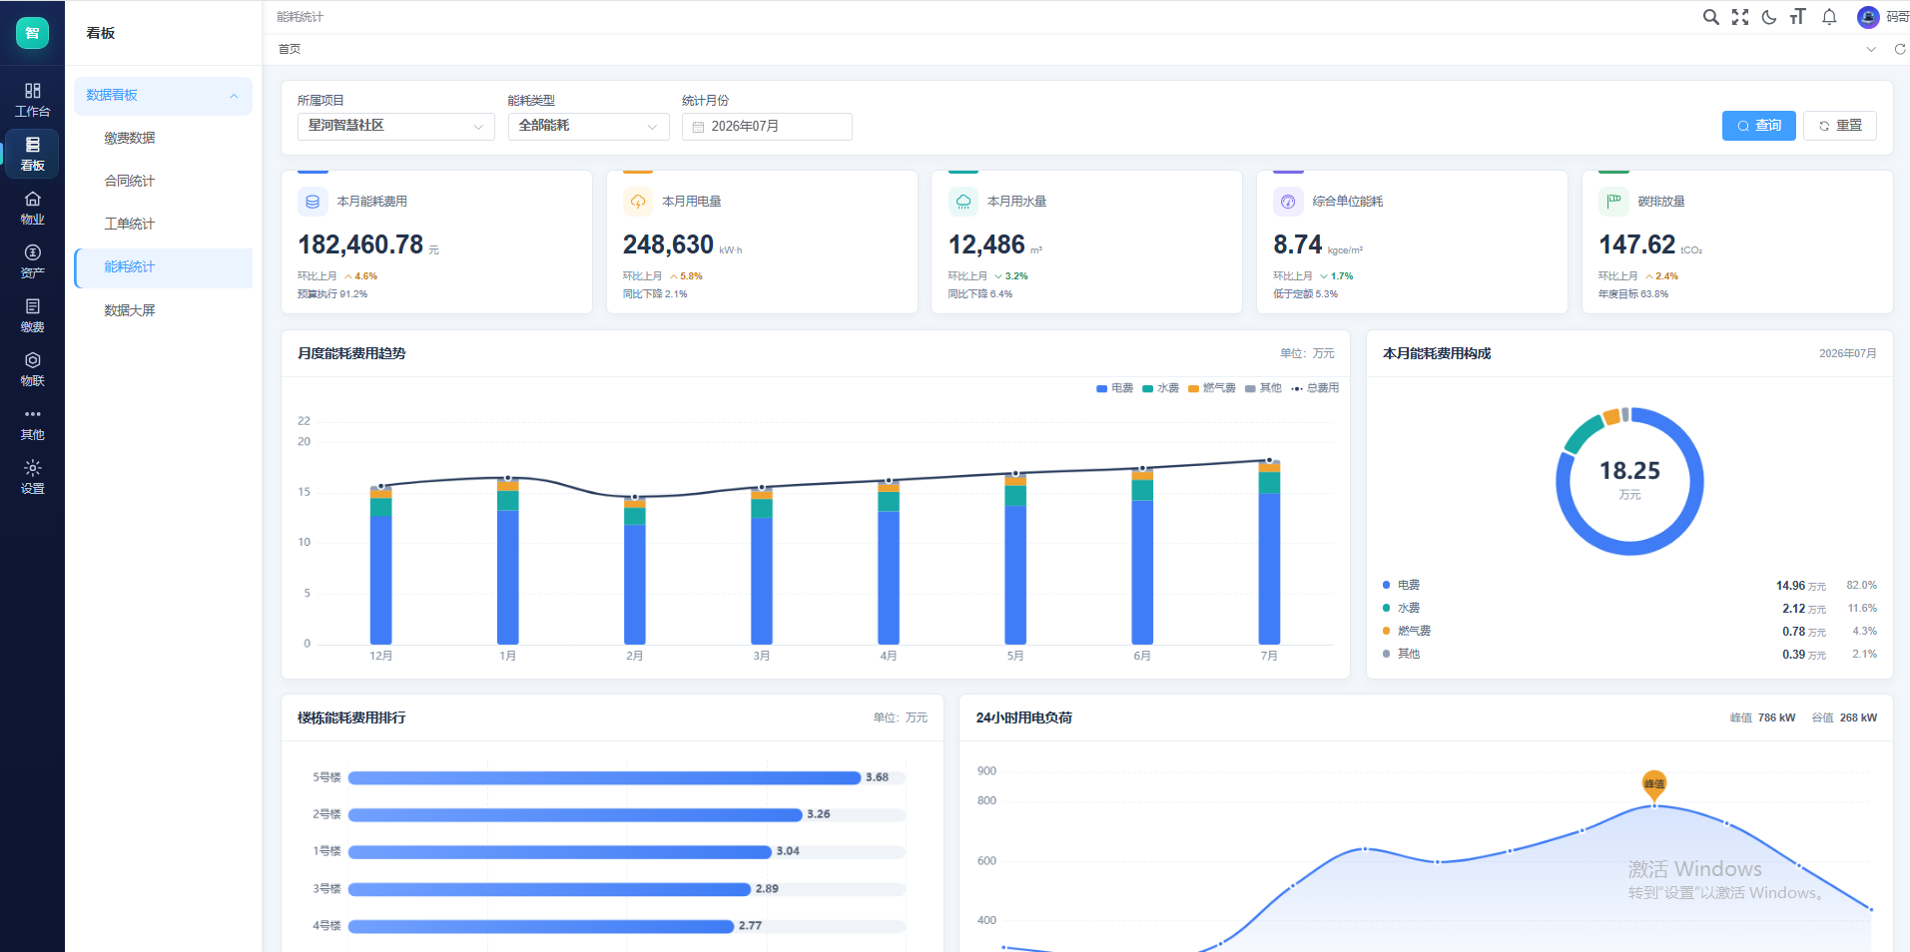The height and width of the screenshot is (952, 1910).
Task: Click the 5号楼 ranking bar
Action: coord(604,777)
